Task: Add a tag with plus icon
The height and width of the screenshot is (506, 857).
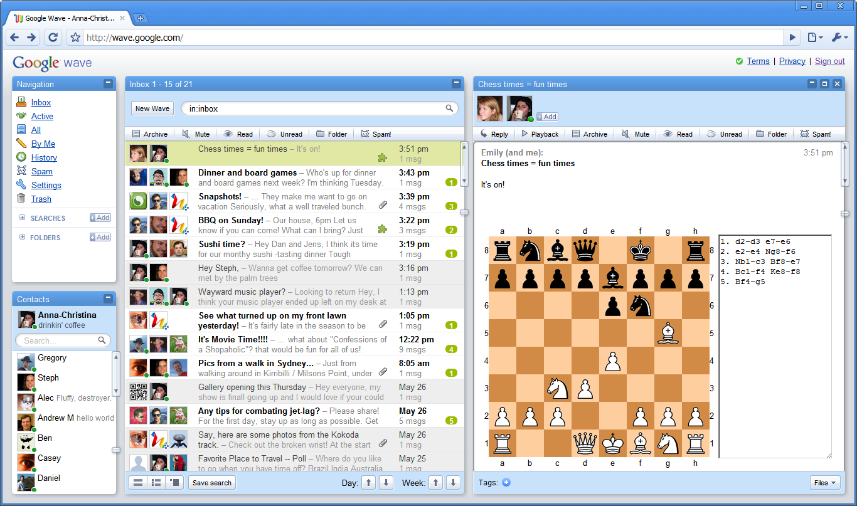Action: pos(506,482)
